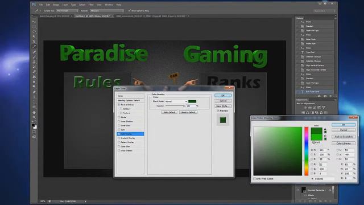The width and height of the screenshot is (364, 205).
Task: Select the Dodge tool
Action: coord(34,87)
